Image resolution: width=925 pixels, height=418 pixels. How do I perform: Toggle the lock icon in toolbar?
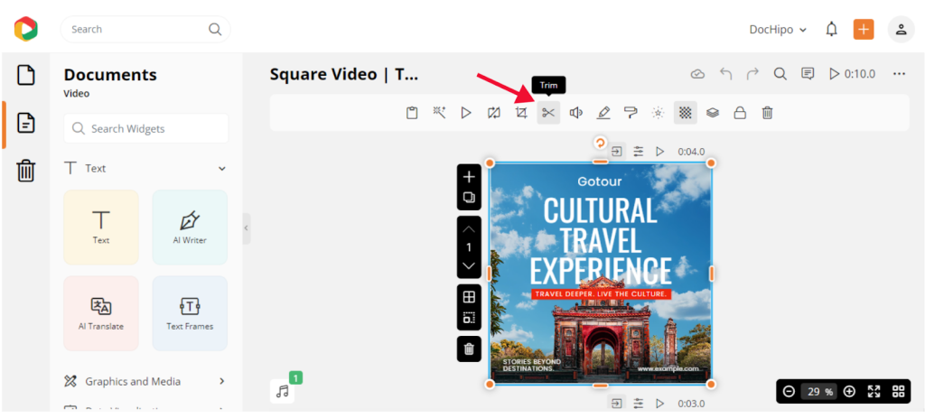740,113
